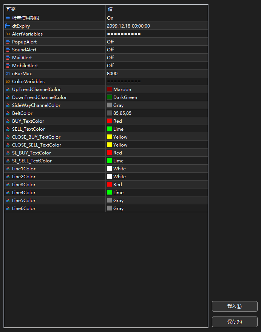The height and width of the screenshot is (332, 261).
Task: Click the 'ab' icon beside ColorVariables
Action: [8, 82]
